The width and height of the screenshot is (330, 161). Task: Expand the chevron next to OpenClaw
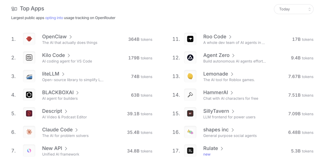click(x=71, y=37)
